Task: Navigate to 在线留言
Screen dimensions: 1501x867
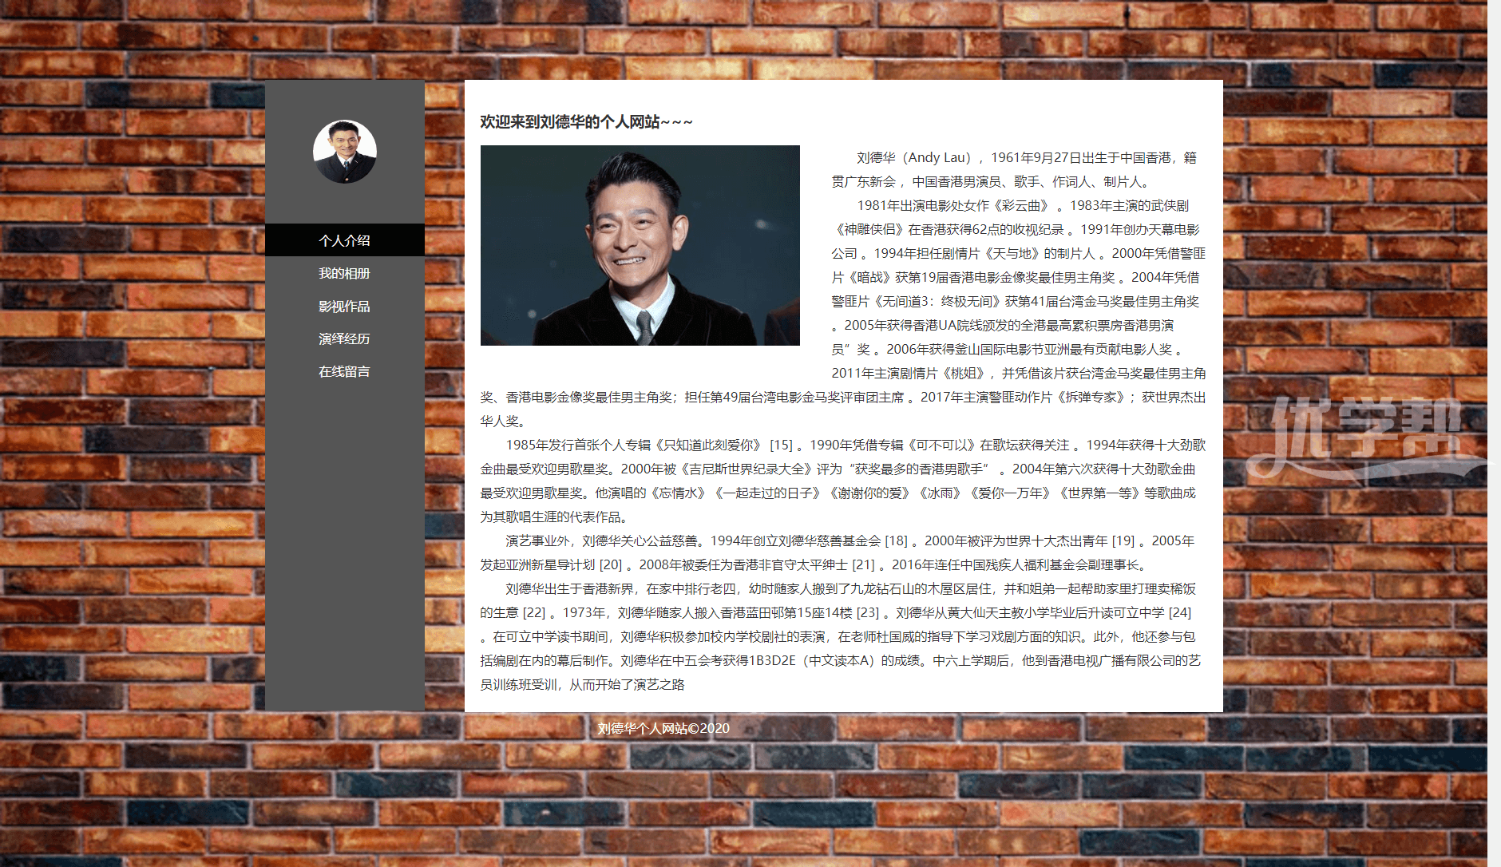Action: tap(344, 371)
